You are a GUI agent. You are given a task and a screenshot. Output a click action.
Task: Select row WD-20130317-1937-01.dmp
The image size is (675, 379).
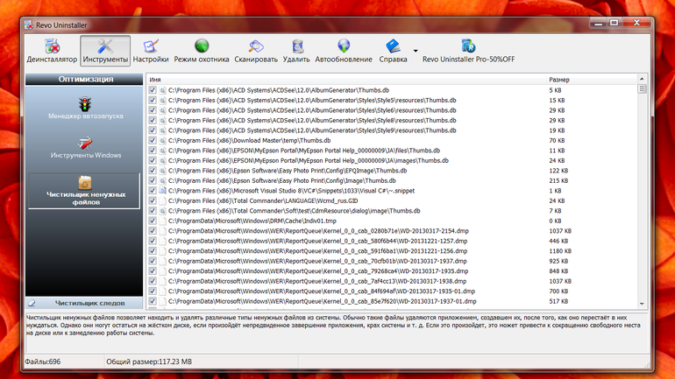pyautogui.click(x=392, y=301)
